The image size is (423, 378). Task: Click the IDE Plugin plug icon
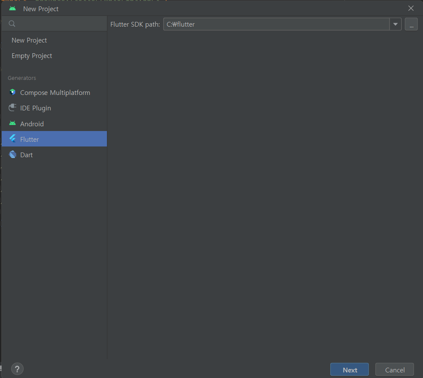pyautogui.click(x=12, y=108)
